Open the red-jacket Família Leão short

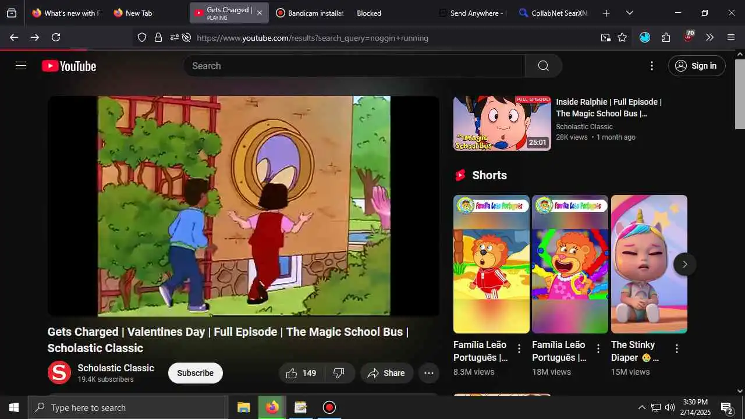(x=491, y=264)
